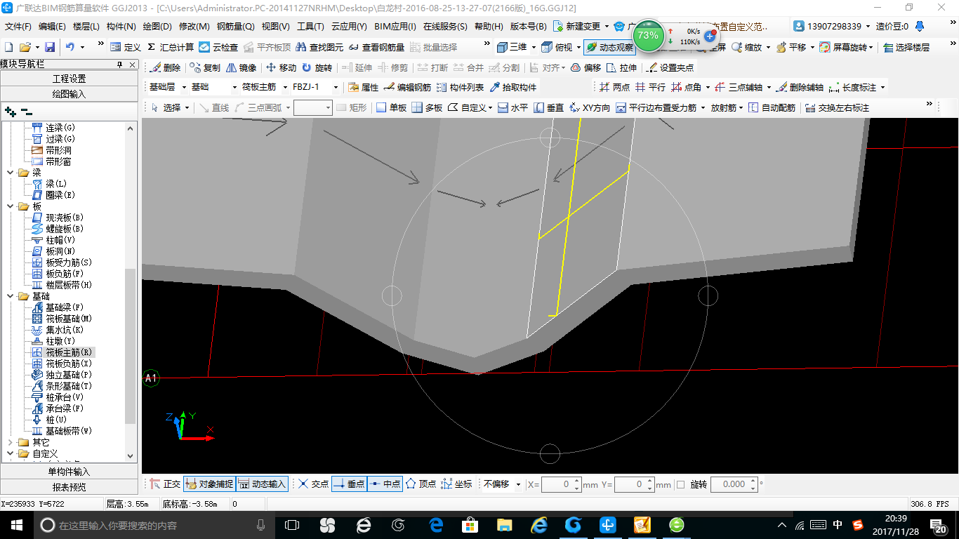This screenshot has width=959, height=539.
Task: Toggle 对象捕捉 object snap
Action: [209, 484]
